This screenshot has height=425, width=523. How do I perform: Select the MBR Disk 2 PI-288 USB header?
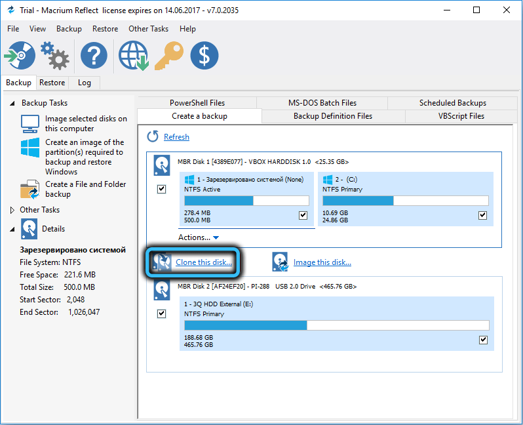pos(267,287)
